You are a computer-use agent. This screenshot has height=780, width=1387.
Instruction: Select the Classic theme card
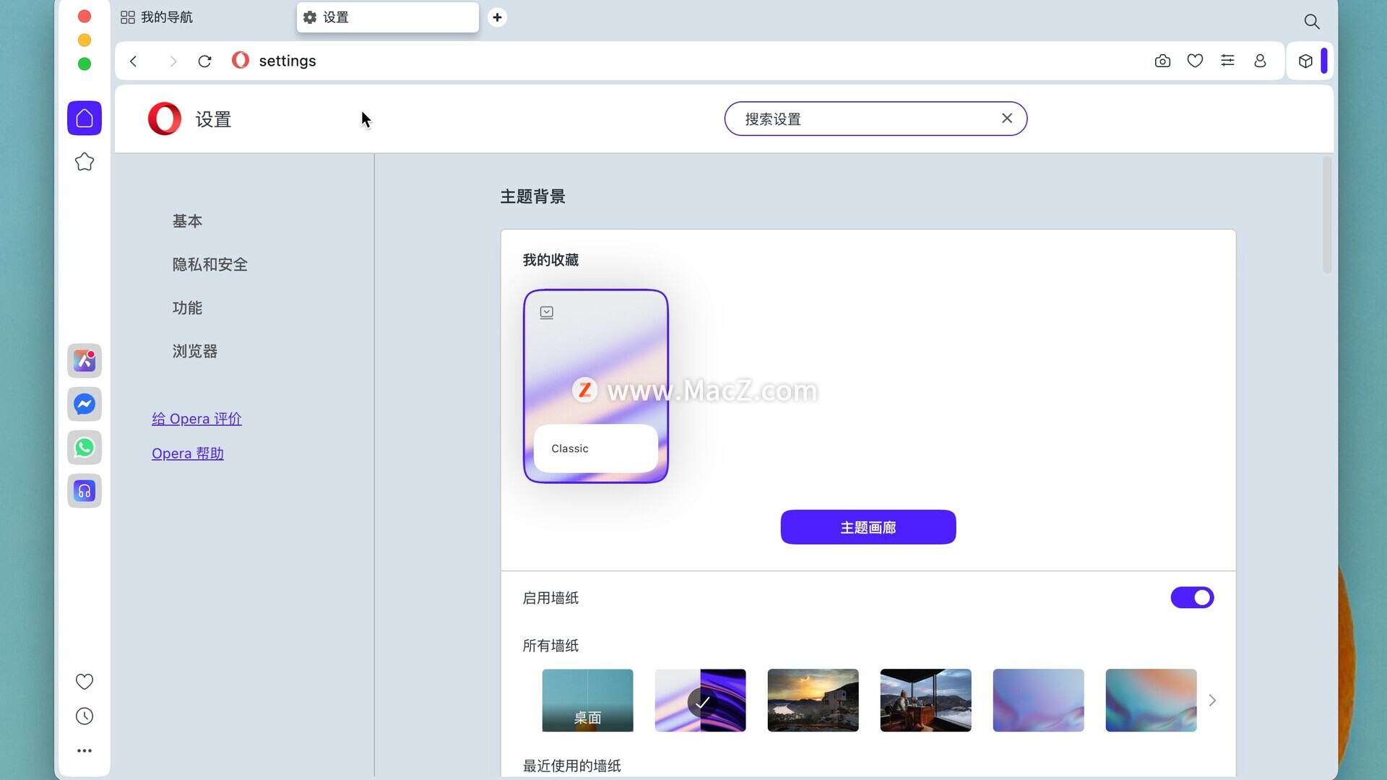coord(595,386)
